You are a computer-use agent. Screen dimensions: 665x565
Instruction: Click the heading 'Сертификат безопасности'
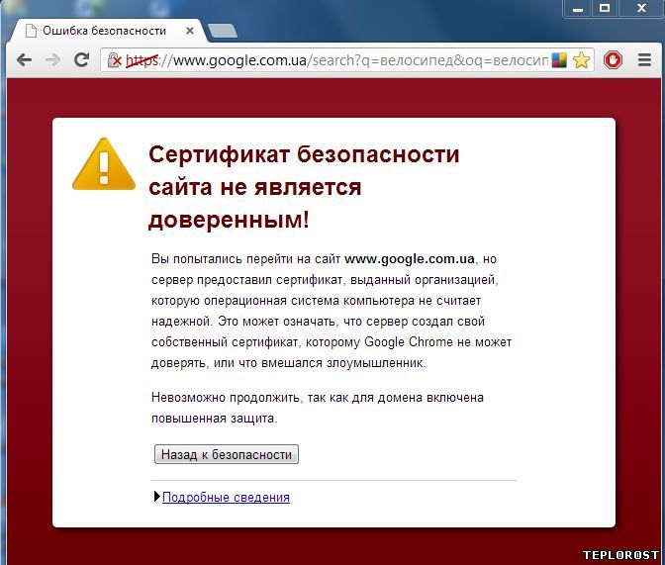pyautogui.click(x=304, y=154)
